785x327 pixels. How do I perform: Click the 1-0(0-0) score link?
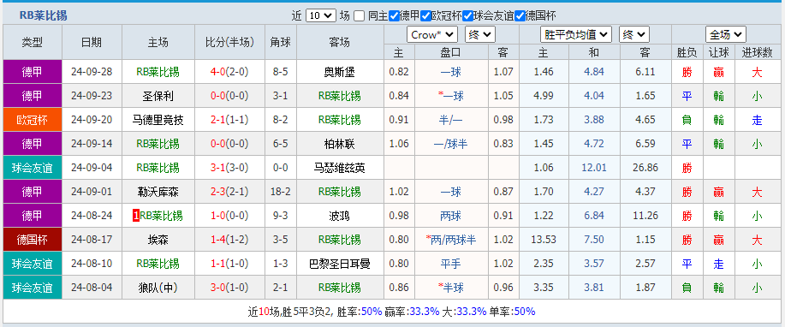point(229,216)
